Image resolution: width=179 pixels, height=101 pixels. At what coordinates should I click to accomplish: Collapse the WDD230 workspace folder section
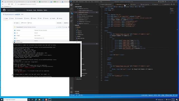[x=77, y=25]
